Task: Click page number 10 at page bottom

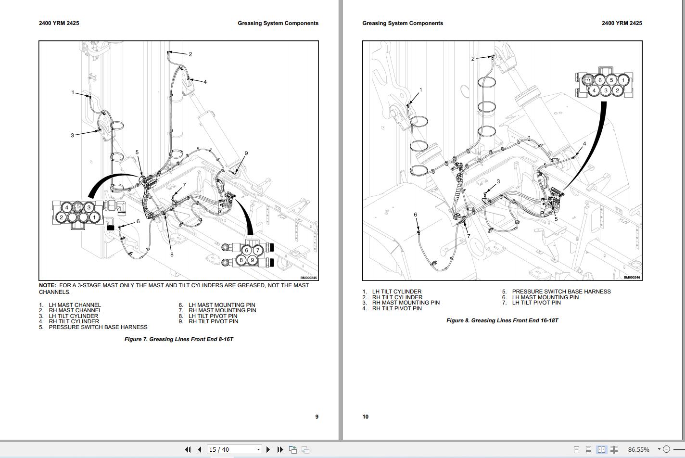Action: [365, 417]
